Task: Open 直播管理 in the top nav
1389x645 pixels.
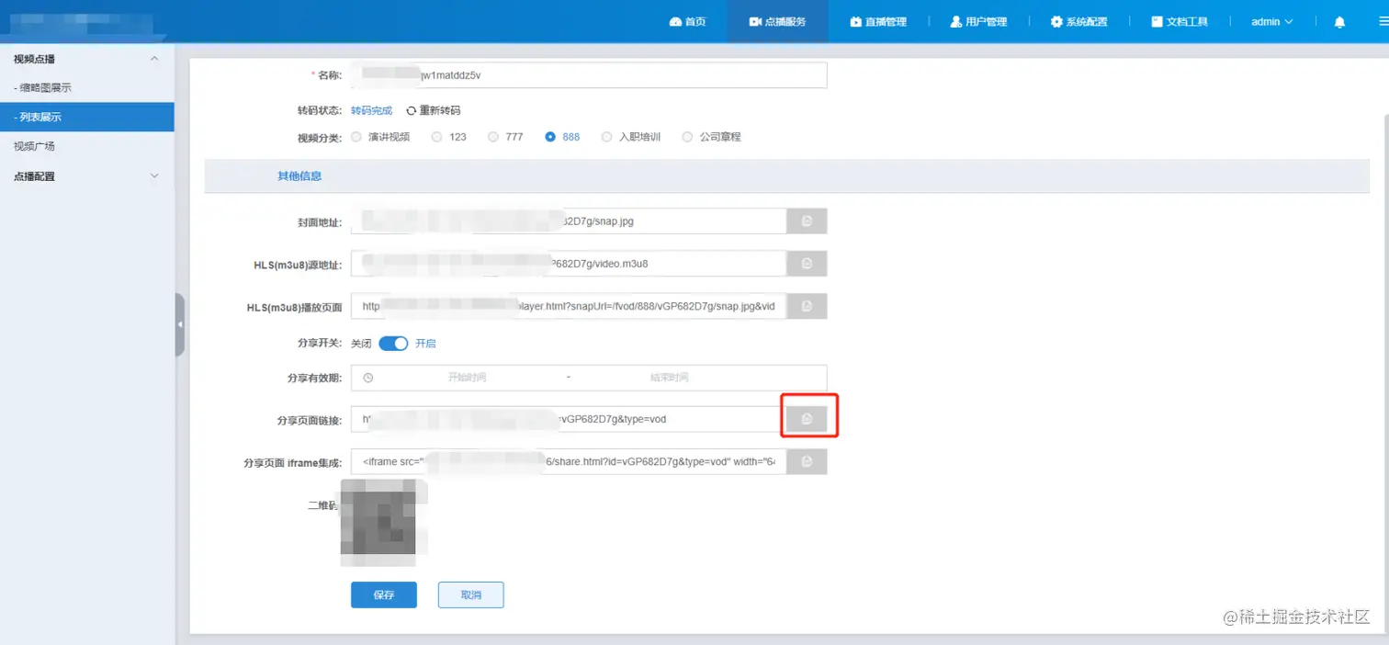Action: coord(878,21)
